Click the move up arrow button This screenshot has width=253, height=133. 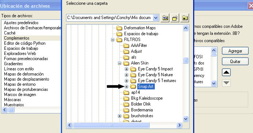(x=226, y=72)
